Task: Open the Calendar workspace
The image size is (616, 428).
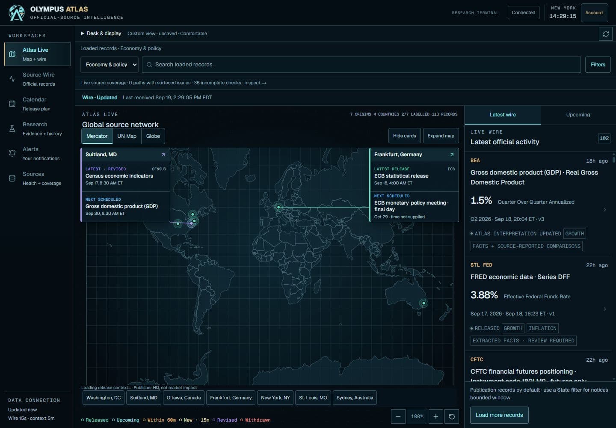Action: [x=37, y=104]
